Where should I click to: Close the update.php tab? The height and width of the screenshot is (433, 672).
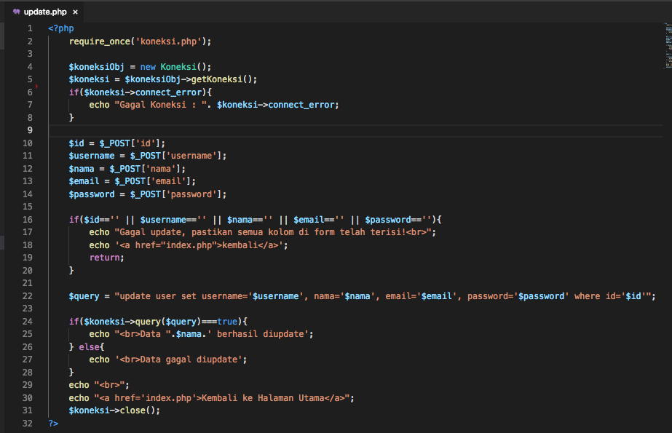pos(74,11)
